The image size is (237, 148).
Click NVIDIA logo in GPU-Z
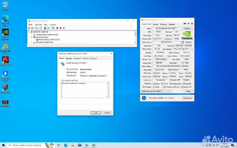coord(187,36)
